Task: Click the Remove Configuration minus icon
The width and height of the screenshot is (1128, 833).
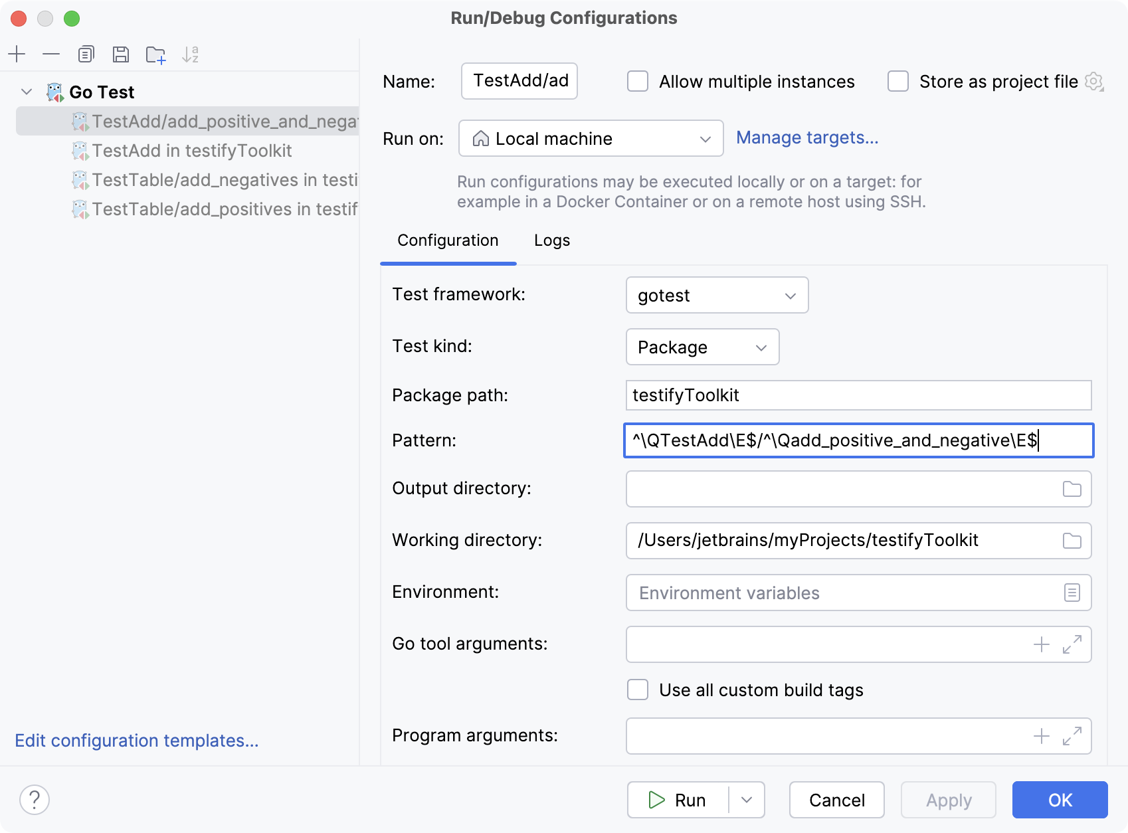Action: coord(51,54)
